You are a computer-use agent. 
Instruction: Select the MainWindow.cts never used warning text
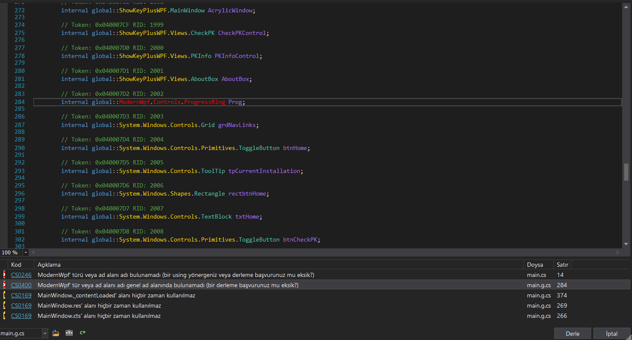tap(99, 316)
